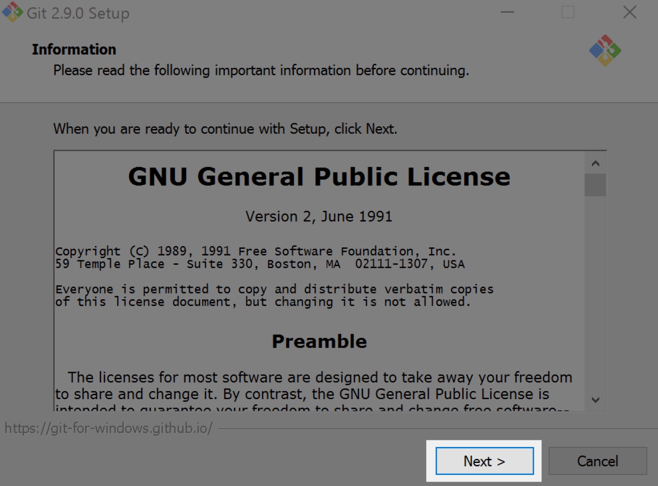Click the 'Git 2.9.0 Setup' title text
The image size is (658, 486).
click(78, 13)
